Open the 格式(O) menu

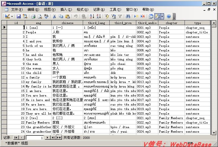[83, 10]
